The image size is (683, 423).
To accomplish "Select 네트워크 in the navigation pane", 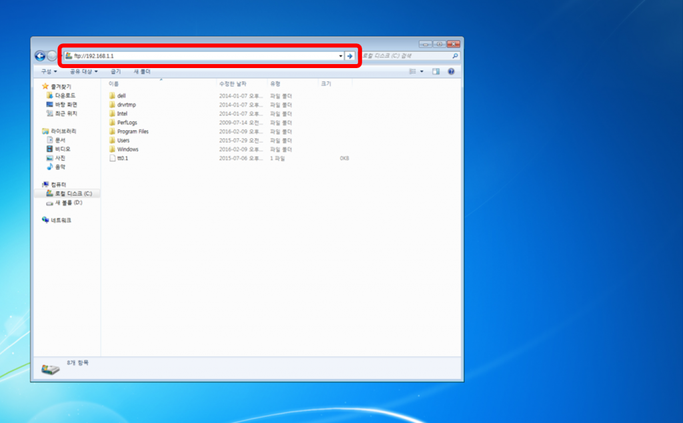I will [x=57, y=220].
